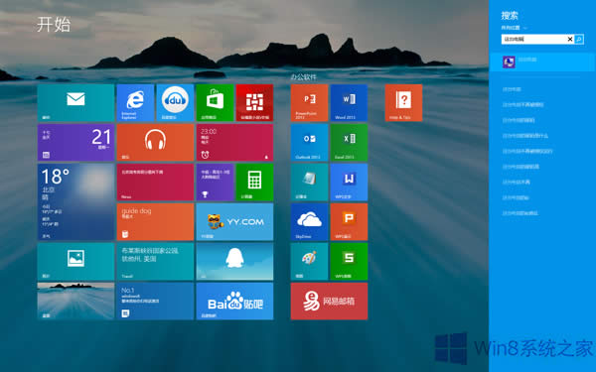Open the NetEase Mail tile
This screenshot has width=596, height=372.
329,301
